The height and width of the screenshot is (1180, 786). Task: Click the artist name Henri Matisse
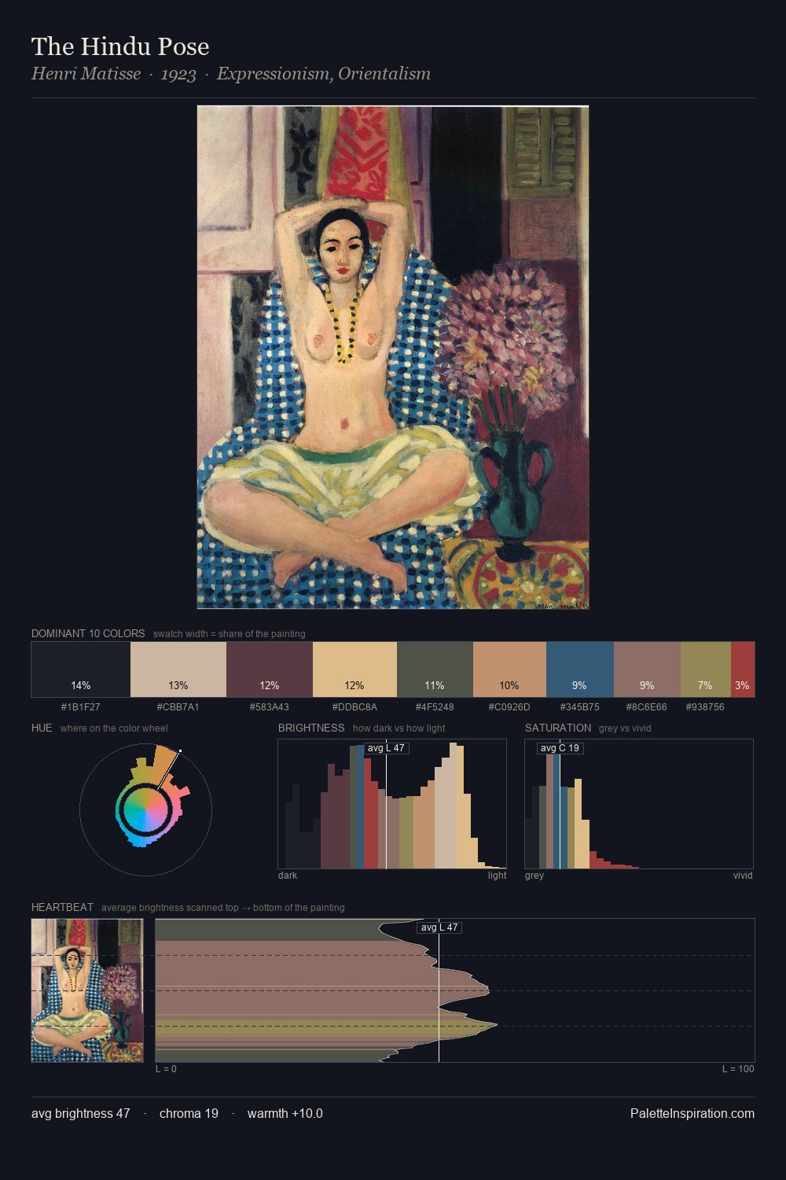(86, 74)
